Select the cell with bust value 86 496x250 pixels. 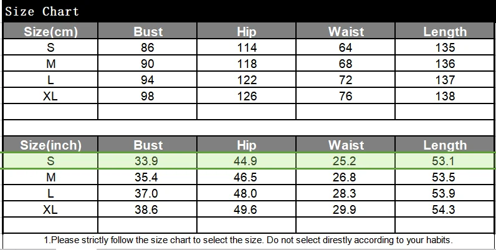coord(148,47)
